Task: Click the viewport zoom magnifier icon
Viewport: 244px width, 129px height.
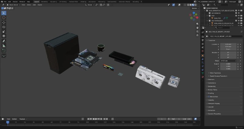Action: point(197,24)
